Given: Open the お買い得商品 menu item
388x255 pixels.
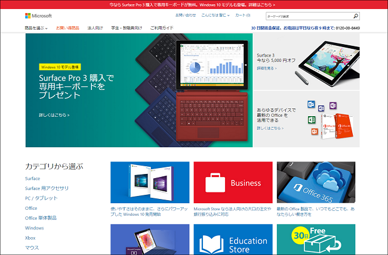Looking at the screenshot, I should [x=67, y=28].
